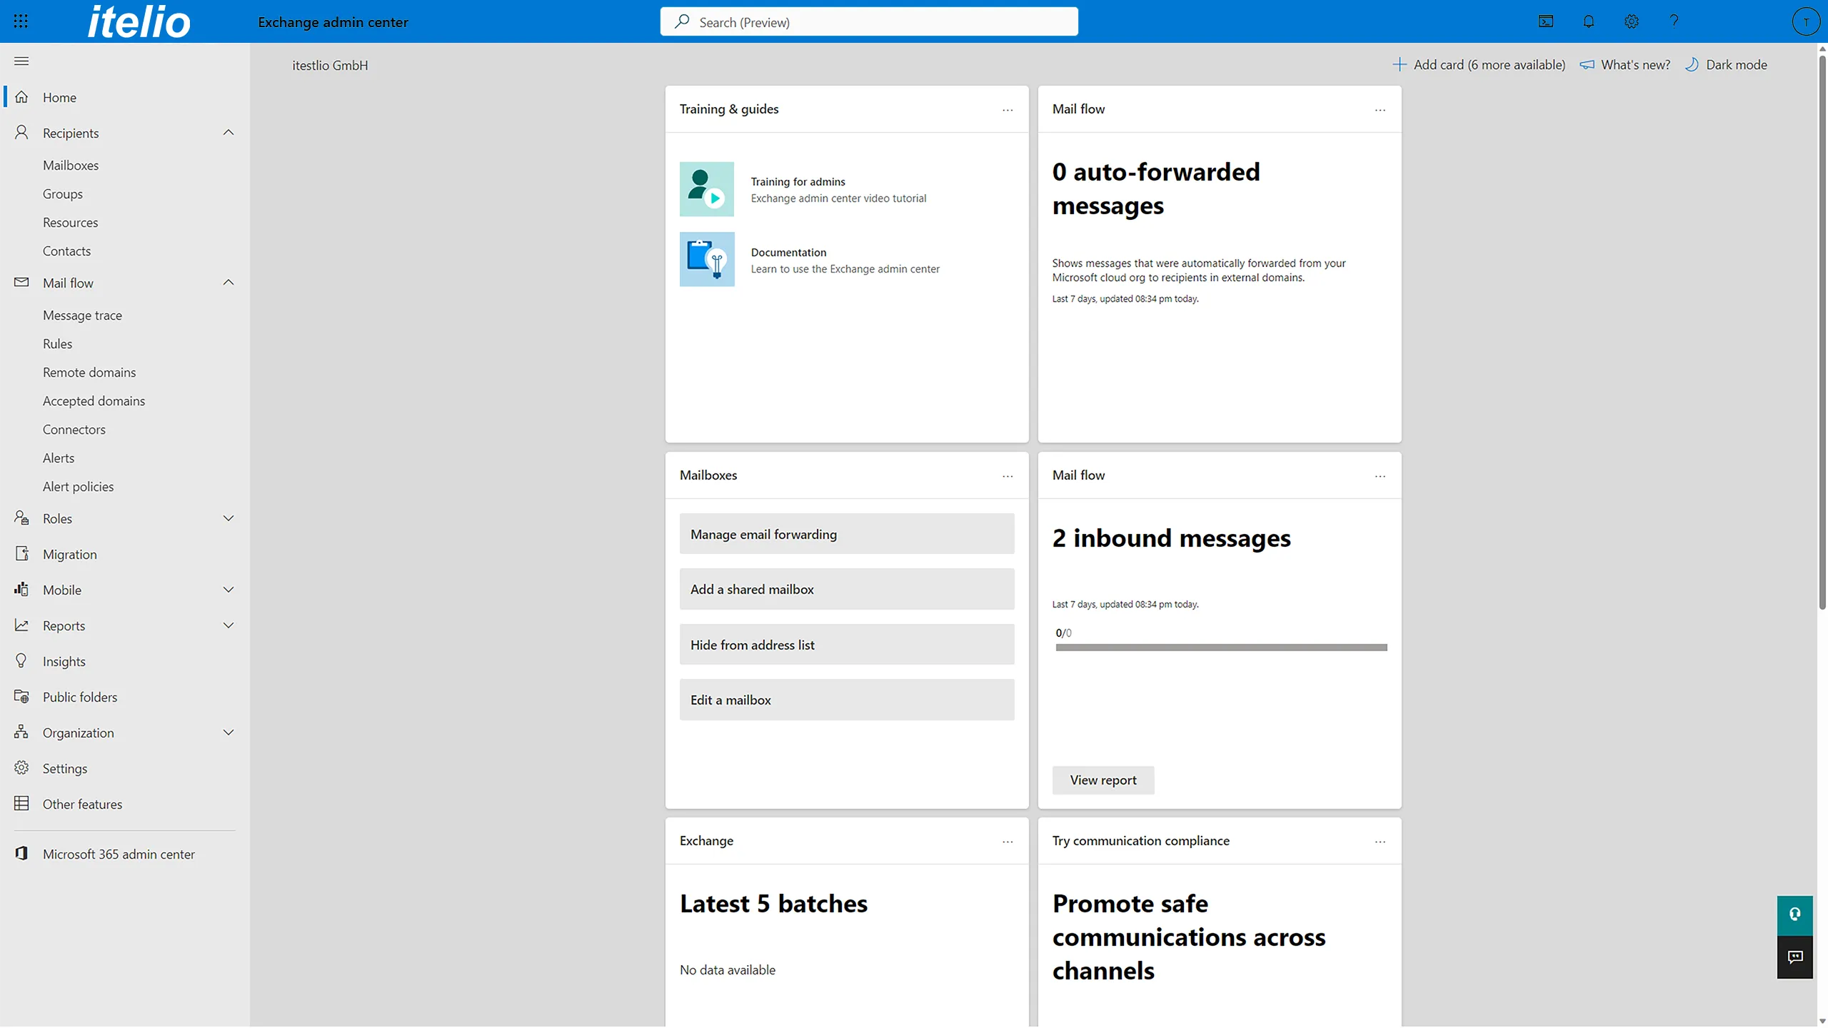Image resolution: width=1828 pixels, height=1028 pixels.
Task: Expand the Organization section chevron
Action: (228, 732)
